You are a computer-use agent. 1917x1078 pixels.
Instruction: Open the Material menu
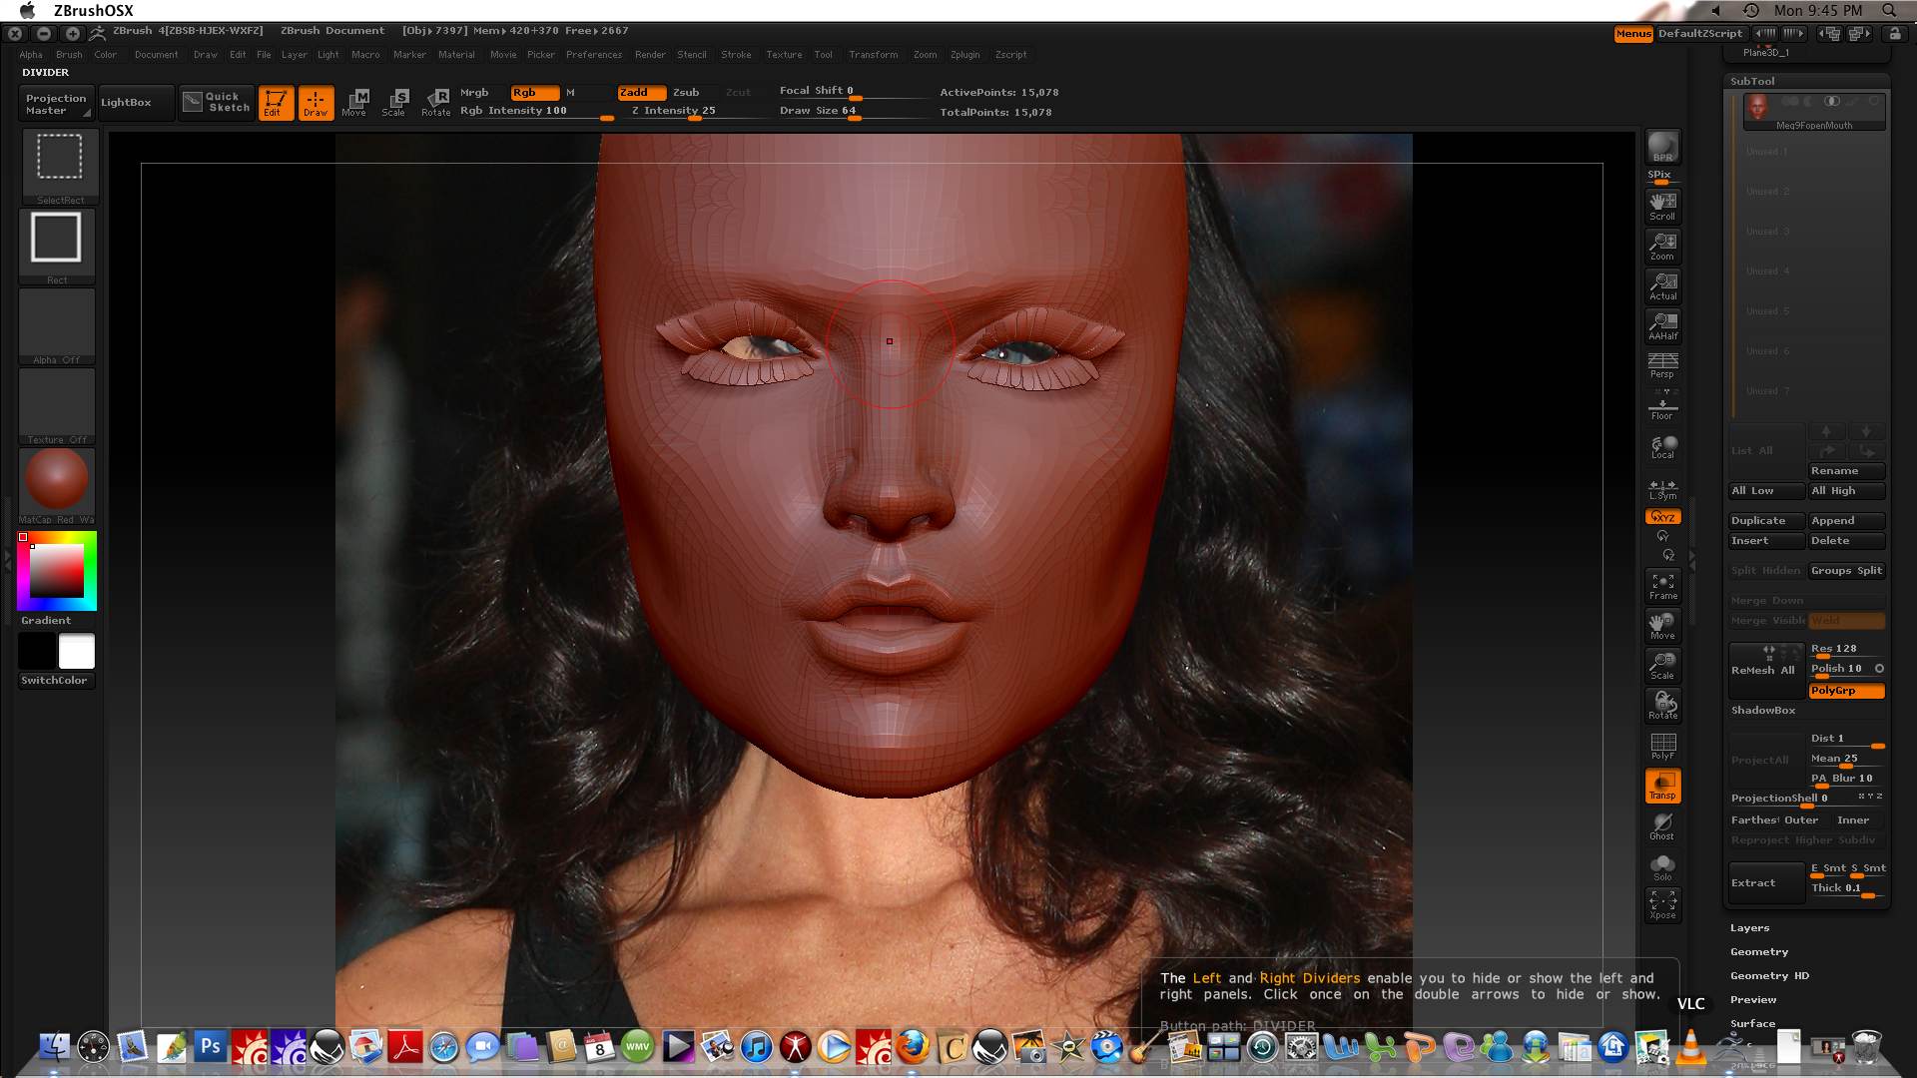coord(456,55)
